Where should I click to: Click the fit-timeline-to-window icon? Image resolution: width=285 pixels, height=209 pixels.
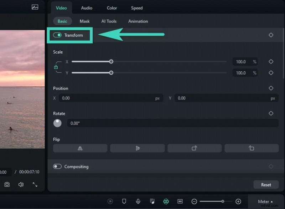tap(180, 201)
